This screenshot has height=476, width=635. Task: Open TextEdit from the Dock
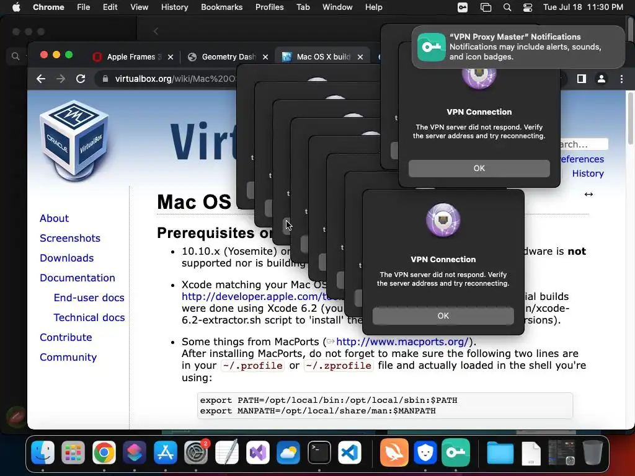227,452
